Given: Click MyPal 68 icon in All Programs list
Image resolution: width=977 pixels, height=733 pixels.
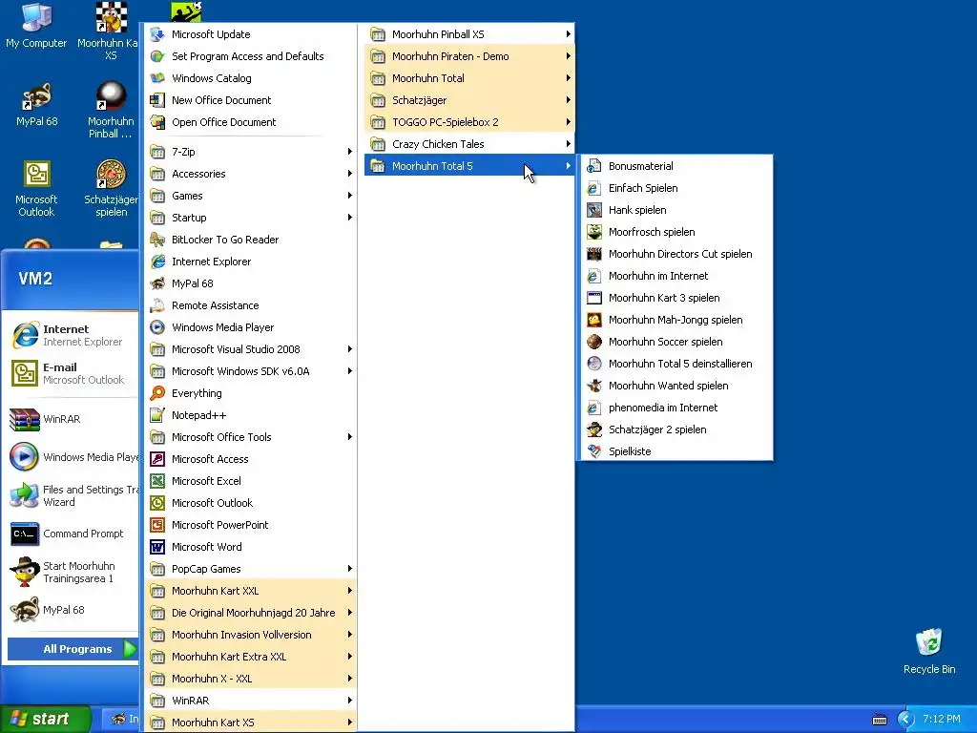Looking at the screenshot, I should pyautogui.click(x=157, y=283).
